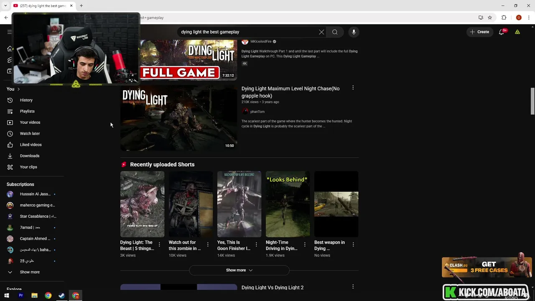Start voice search with the microphone
The image size is (535, 301).
point(354,32)
